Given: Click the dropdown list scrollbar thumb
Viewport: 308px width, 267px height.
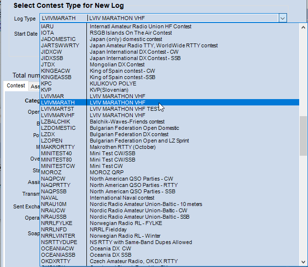Looking at the screenshot, I should (303, 136).
